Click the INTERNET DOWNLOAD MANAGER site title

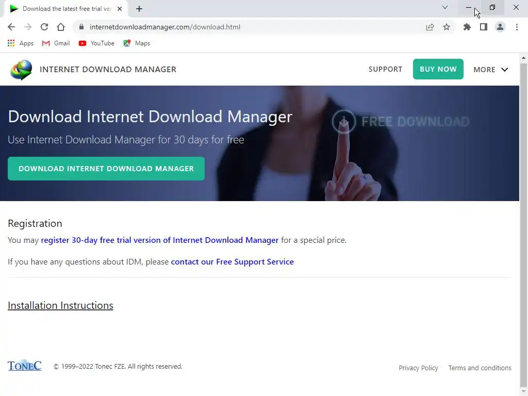coord(108,70)
